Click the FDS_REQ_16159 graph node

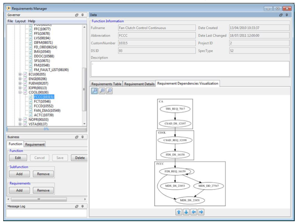pos(175,171)
